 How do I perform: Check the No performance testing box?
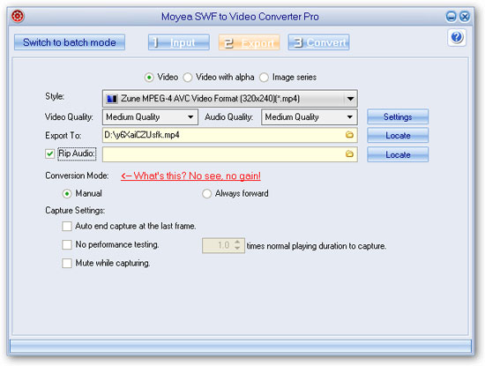pyautogui.click(x=67, y=244)
